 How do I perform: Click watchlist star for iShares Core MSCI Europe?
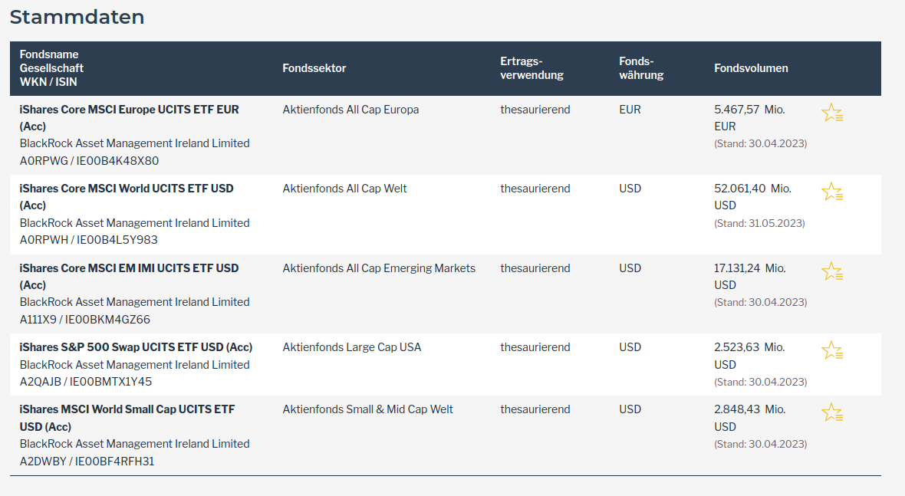[831, 113]
